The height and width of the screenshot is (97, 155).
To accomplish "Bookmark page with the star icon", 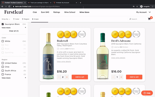I will 137,6.
